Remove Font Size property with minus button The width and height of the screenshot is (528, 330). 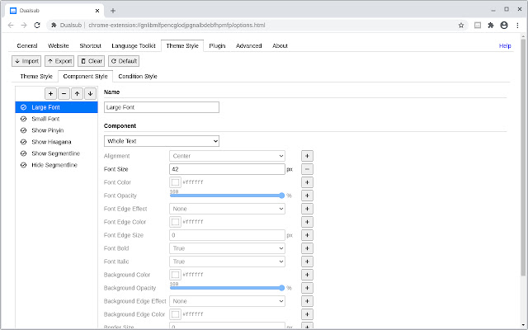pyautogui.click(x=307, y=169)
